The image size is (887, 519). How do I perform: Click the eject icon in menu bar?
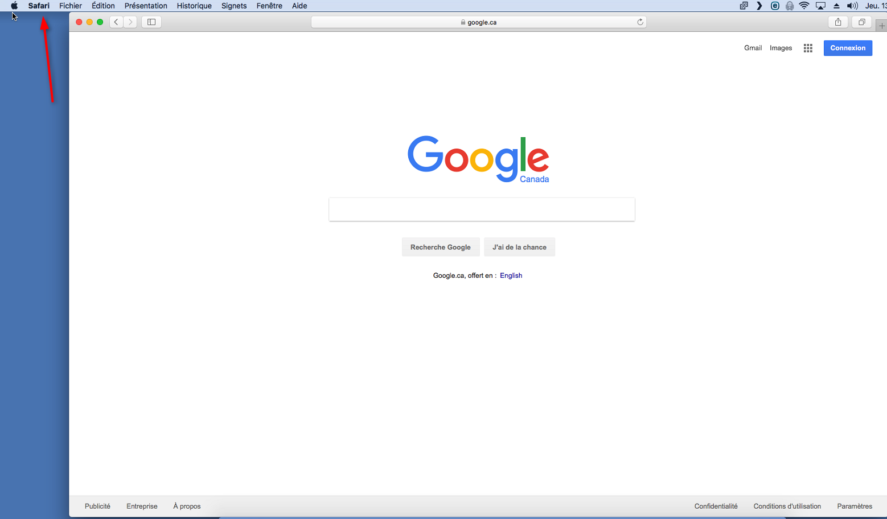(836, 6)
